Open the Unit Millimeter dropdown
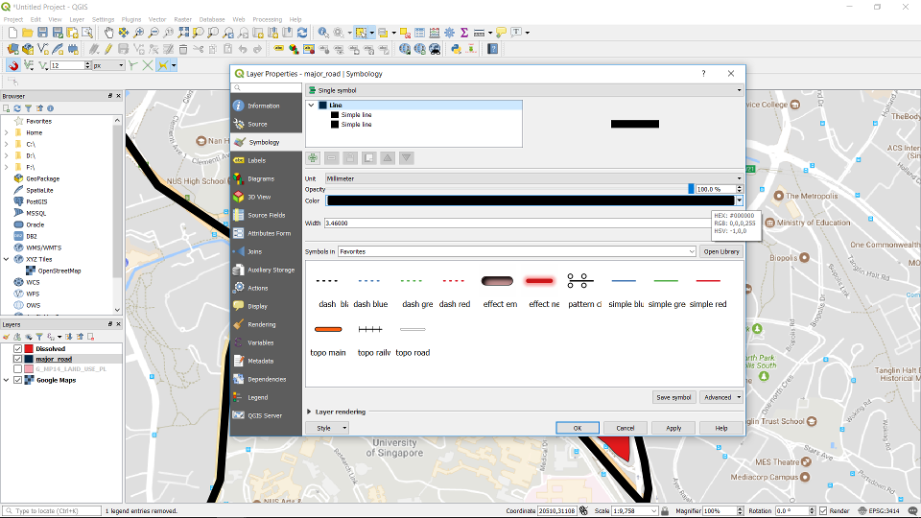921x518 pixels. [x=533, y=177]
